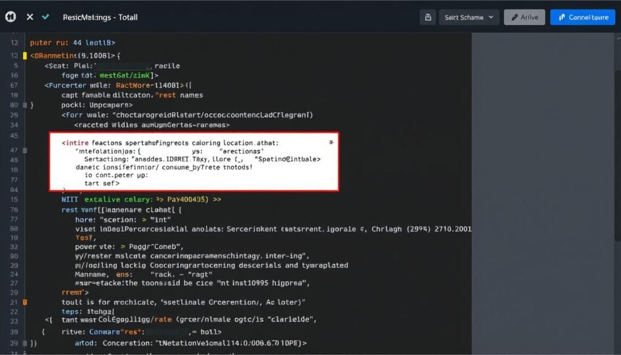This screenshot has width=621, height=355.
Task: Click the asterisk inside the red highlighted block
Action: point(331,142)
